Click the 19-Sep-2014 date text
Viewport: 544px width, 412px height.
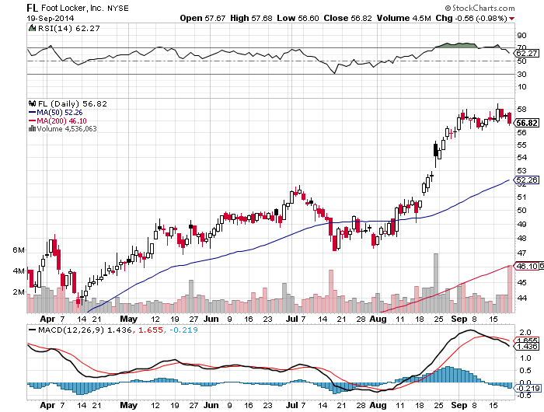pos(51,19)
